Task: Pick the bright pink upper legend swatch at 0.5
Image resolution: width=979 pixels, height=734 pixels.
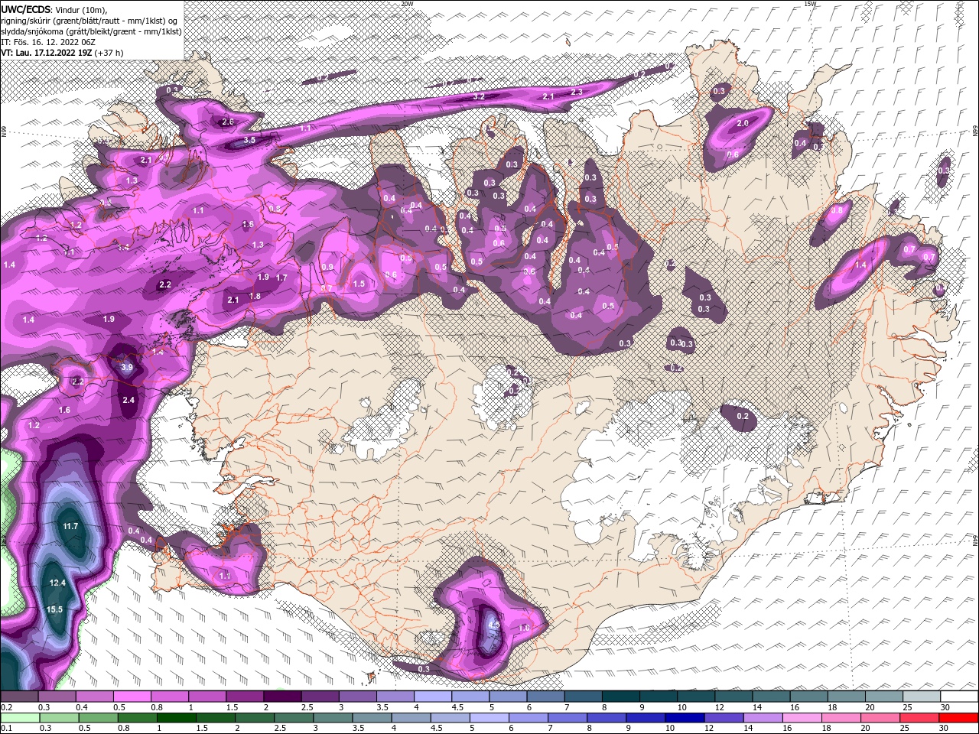Action: pos(132,697)
